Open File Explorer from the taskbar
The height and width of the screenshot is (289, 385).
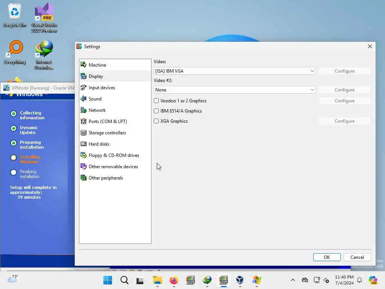[x=158, y=280]
